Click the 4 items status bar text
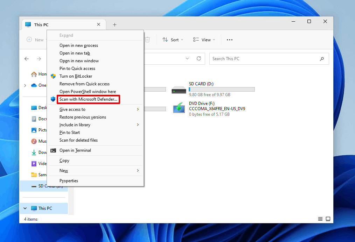Screen dimensions: 355x242 [31, 219]
